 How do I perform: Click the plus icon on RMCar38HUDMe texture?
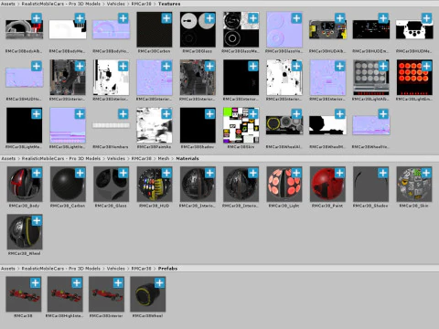tap(426, 18)
